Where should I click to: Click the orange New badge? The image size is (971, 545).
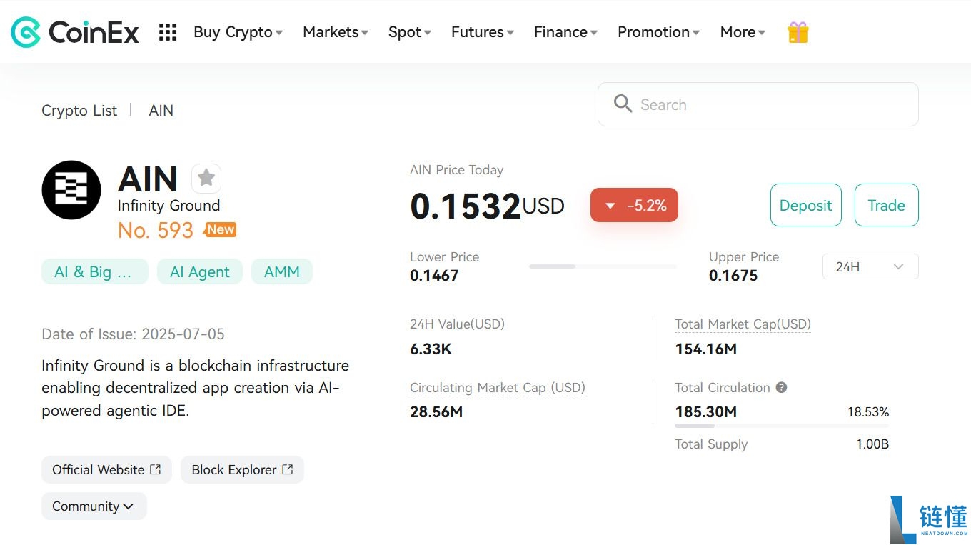(221, 229)
